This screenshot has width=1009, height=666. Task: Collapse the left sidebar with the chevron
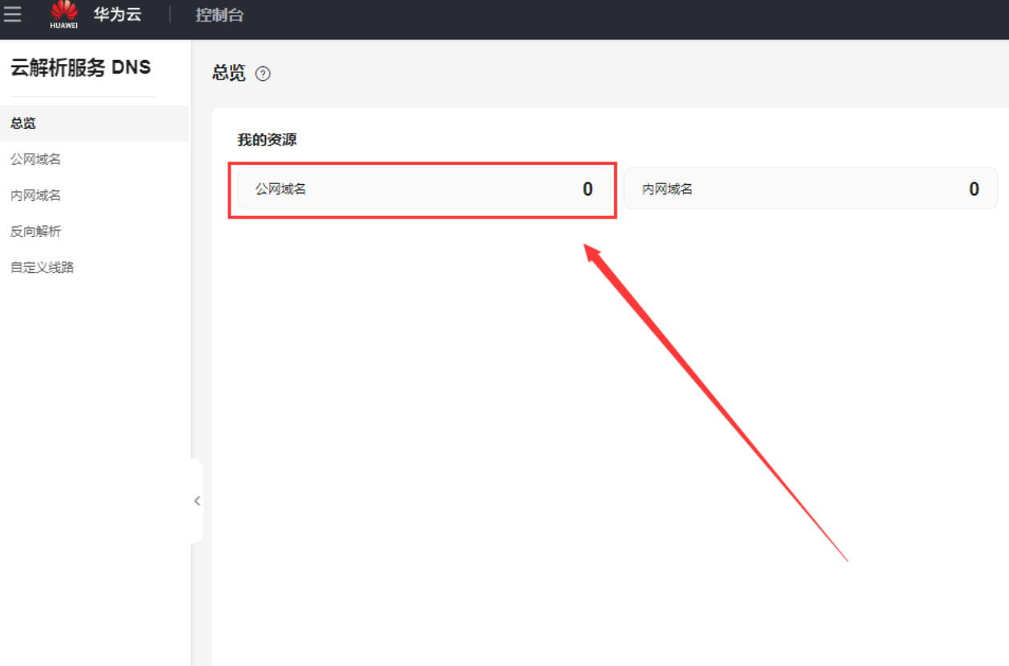(197, 501)
